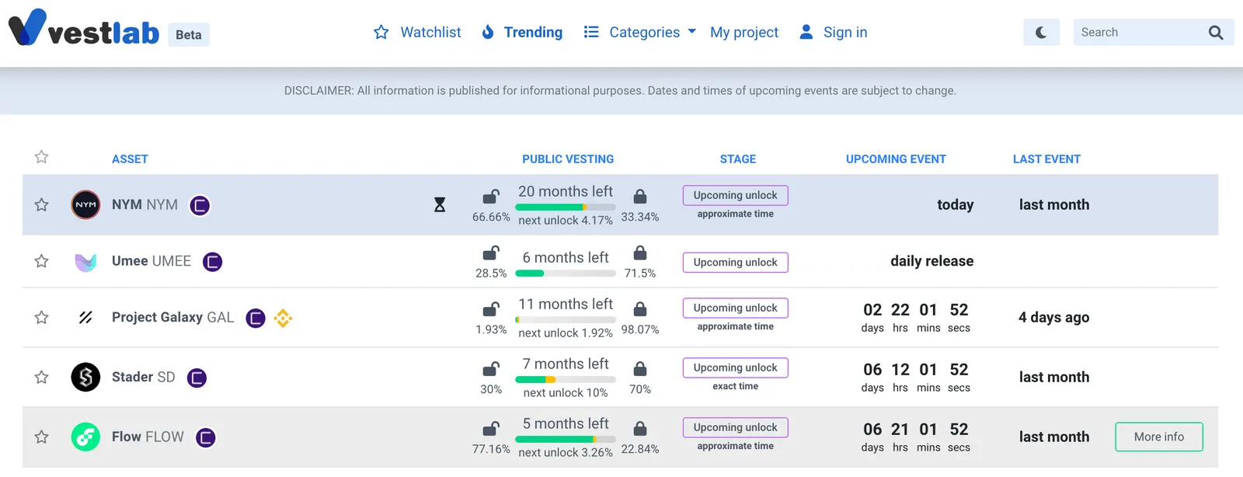Click the Sign in user icon

(x=806, y=32)
